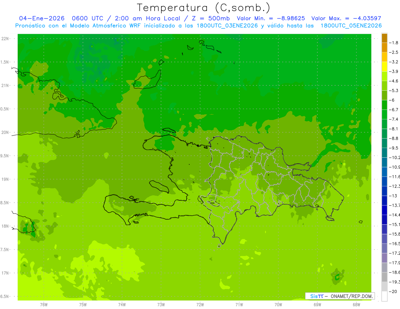Select the date text "04-Ene-2026"
Image resolution: width=400 pixels, height=309 pixels.
point(42,18)
